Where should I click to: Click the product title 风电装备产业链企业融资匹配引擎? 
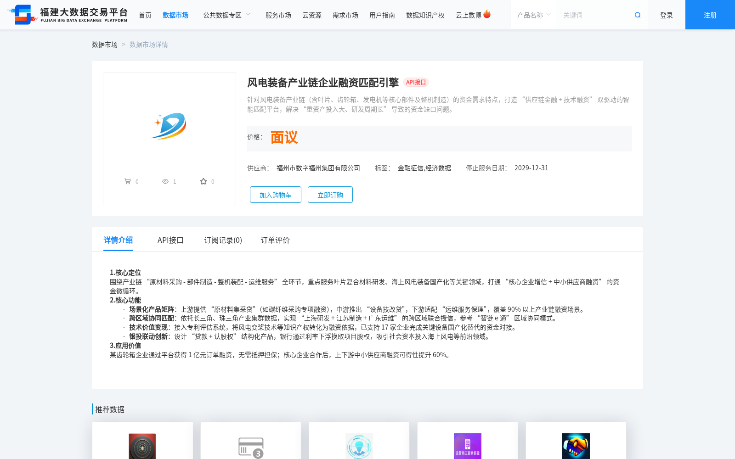click(323, 83)
